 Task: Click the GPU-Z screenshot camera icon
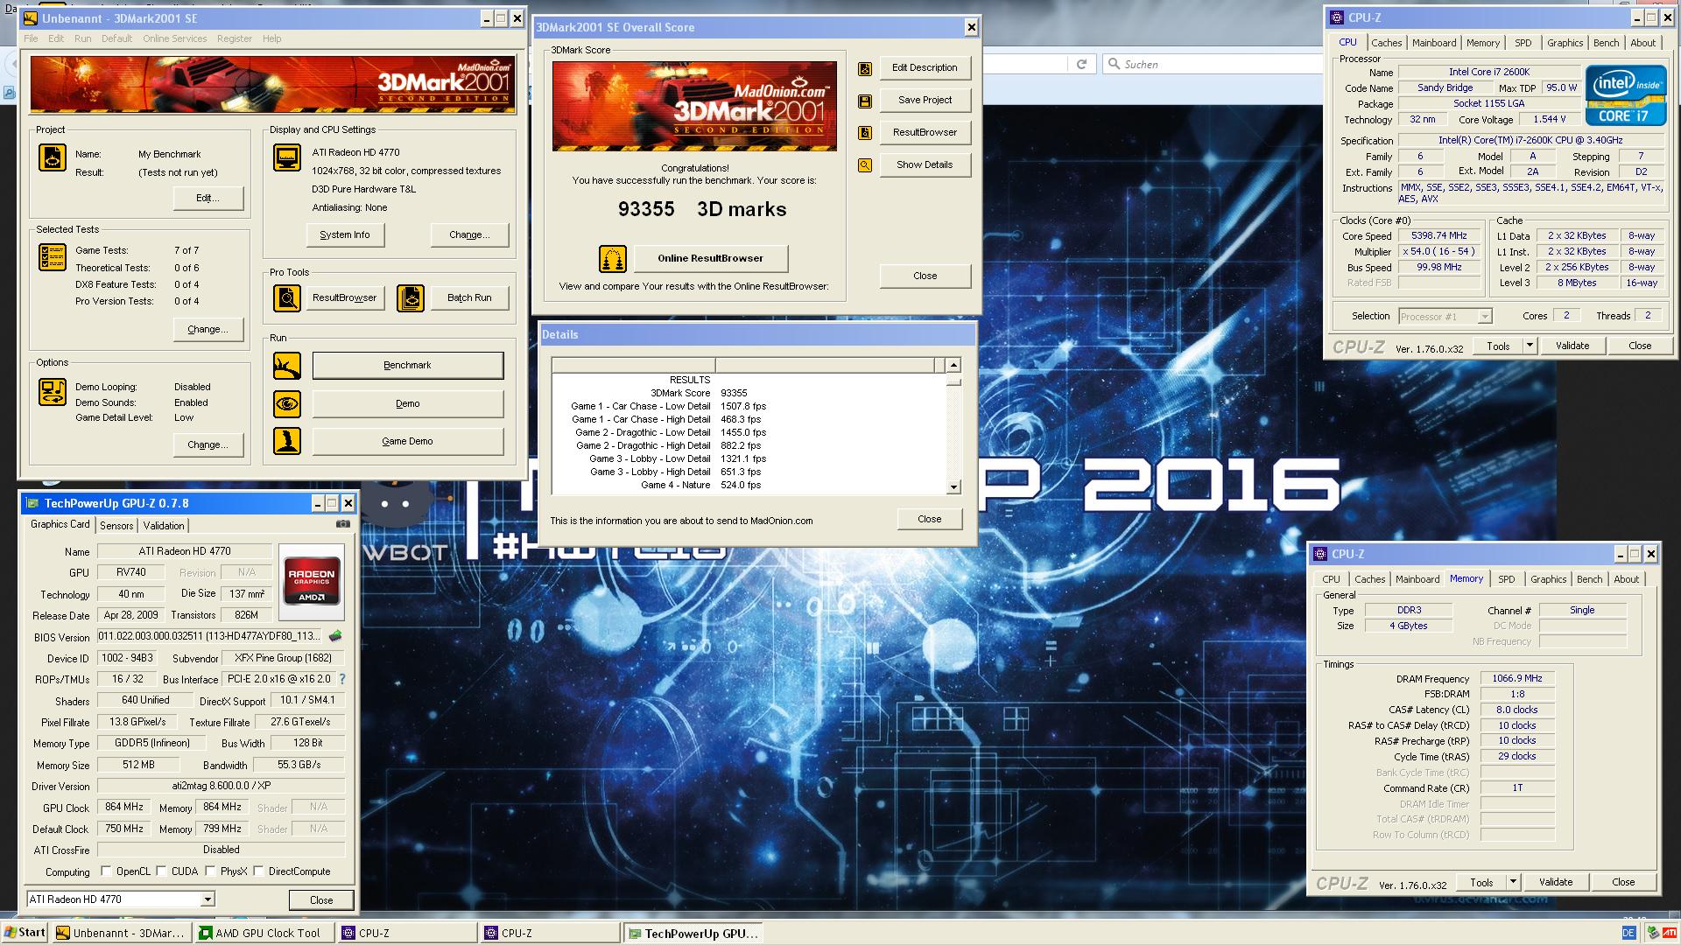coord(343,524)
